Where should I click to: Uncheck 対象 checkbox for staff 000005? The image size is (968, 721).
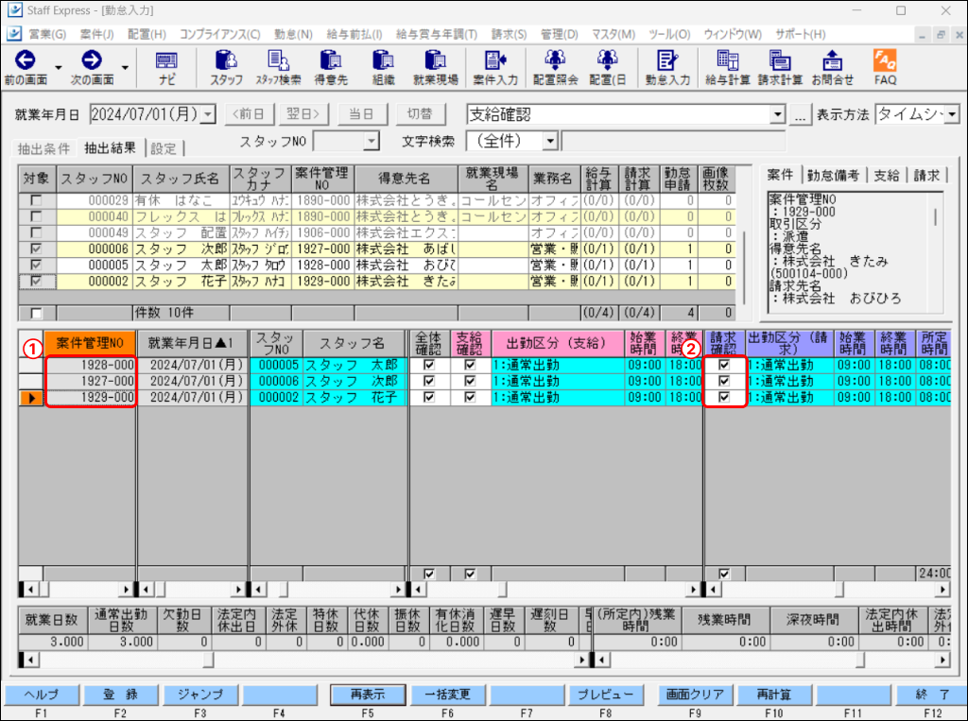37,265
